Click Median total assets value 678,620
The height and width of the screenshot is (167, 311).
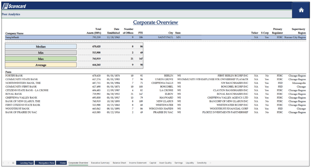(x=96, y=46)
